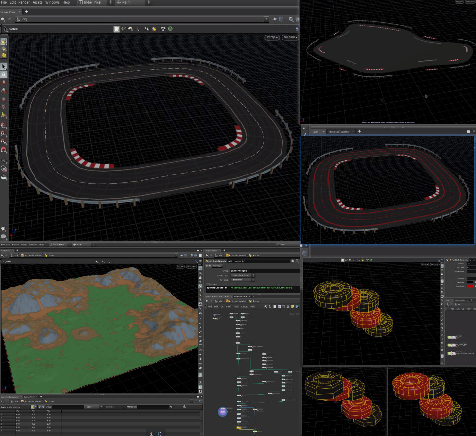Choose the Box selection icon in the top toolbar

point(117,28)
